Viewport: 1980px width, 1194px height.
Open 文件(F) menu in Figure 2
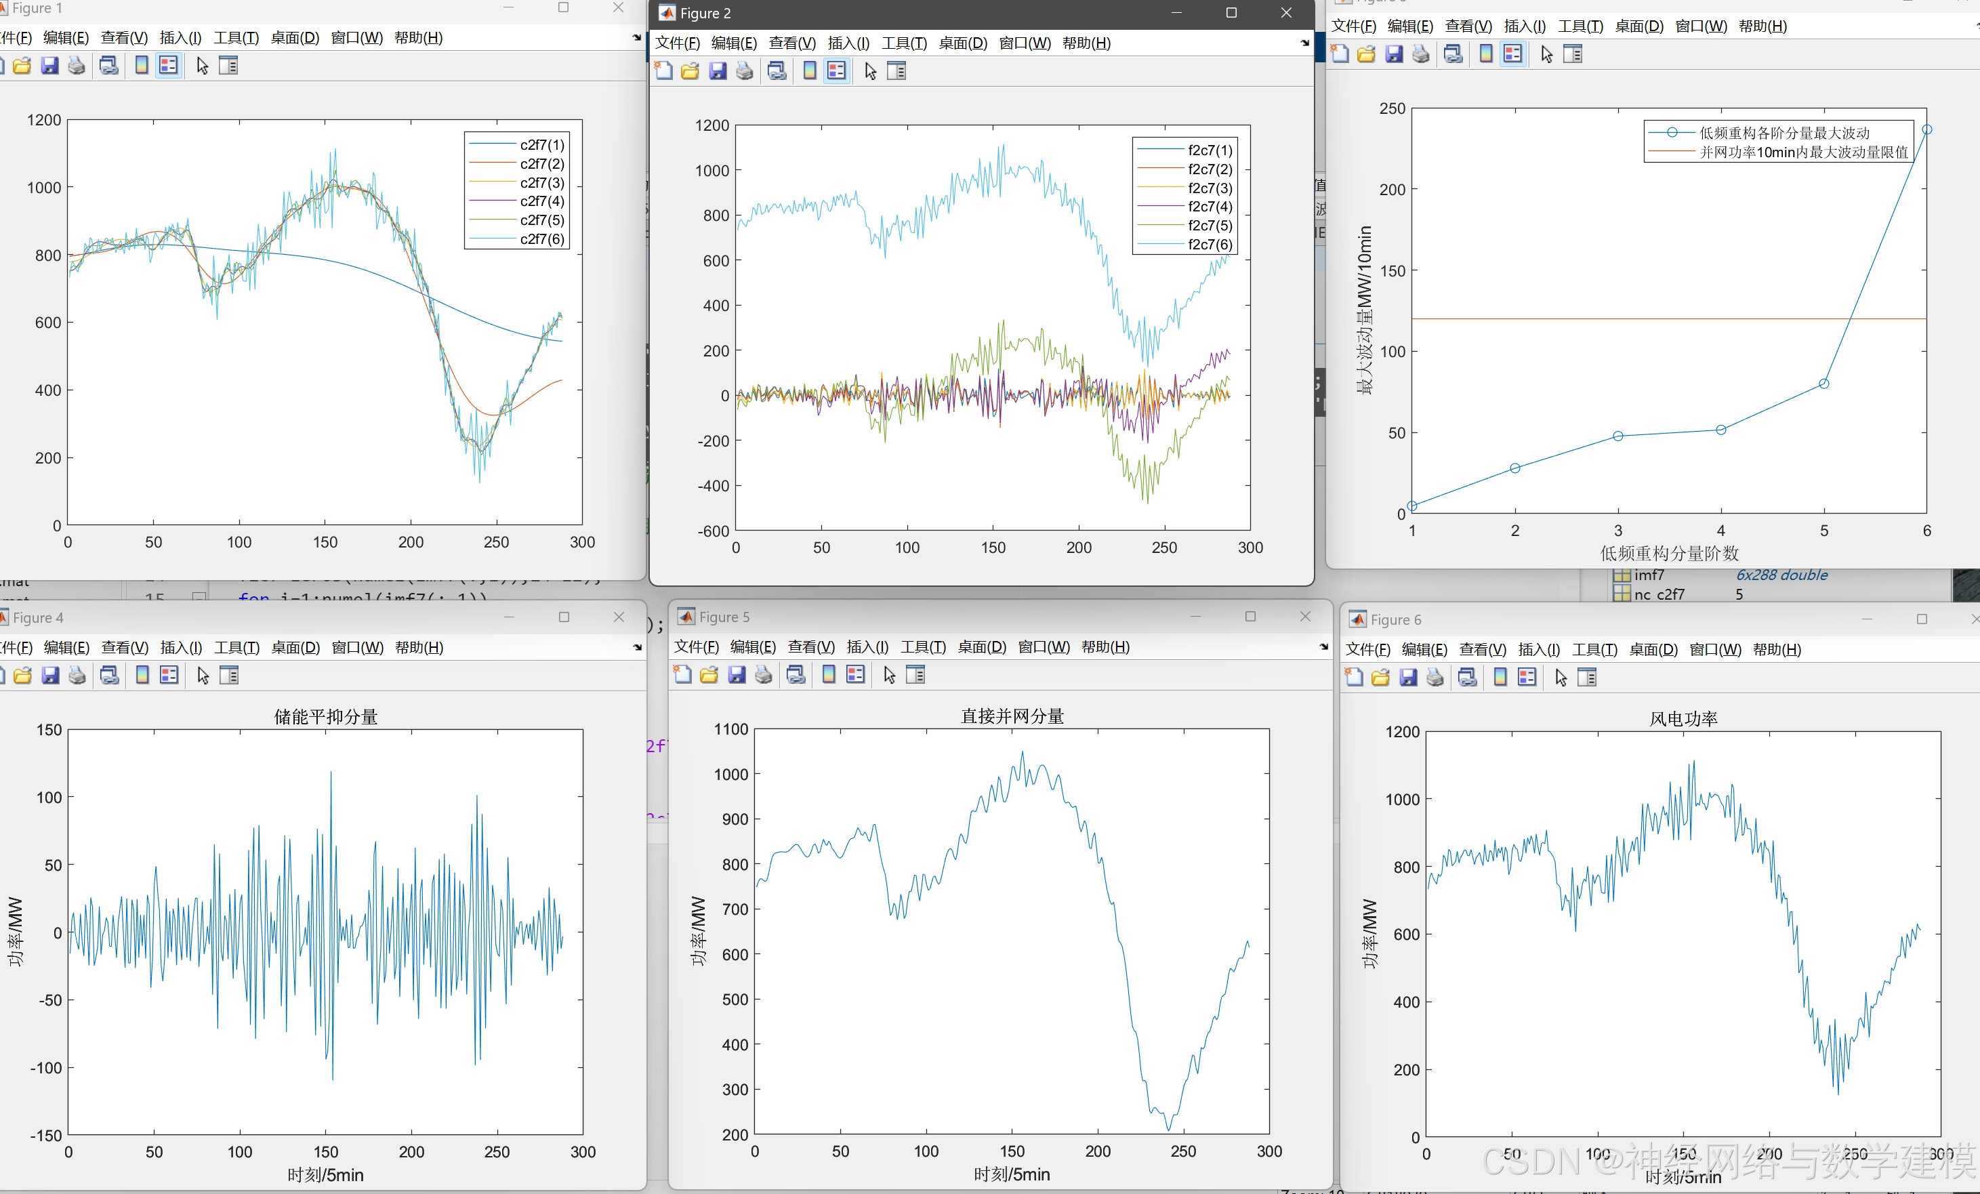click(677, 43)
